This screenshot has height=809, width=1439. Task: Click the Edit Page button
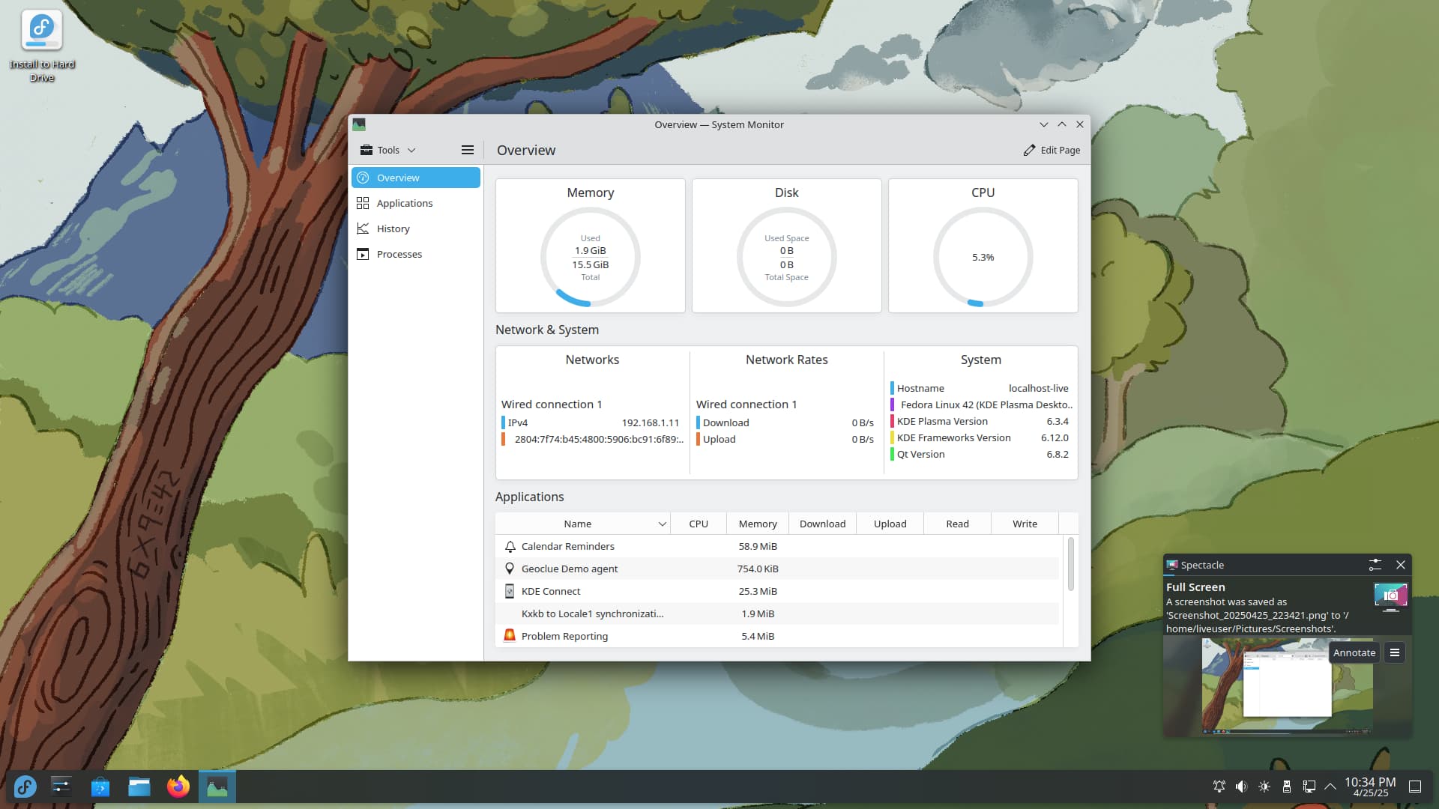pos(1052,150)
